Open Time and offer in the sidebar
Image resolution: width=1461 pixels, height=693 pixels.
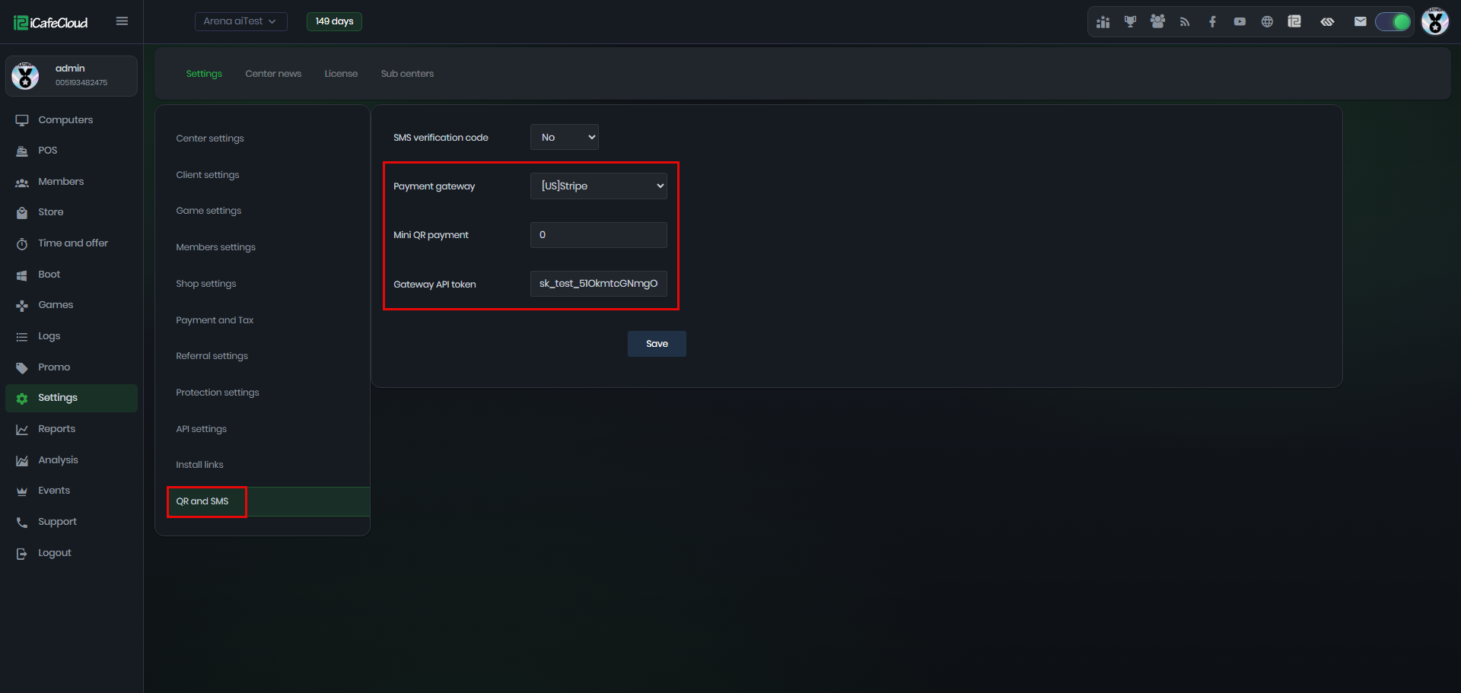[x=72, y=243]
